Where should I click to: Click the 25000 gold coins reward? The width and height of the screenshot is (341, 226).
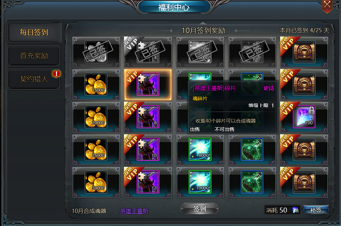96,149
